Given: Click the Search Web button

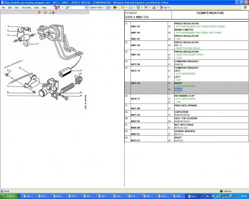Looking at the screenshot, I should (96, 7).
